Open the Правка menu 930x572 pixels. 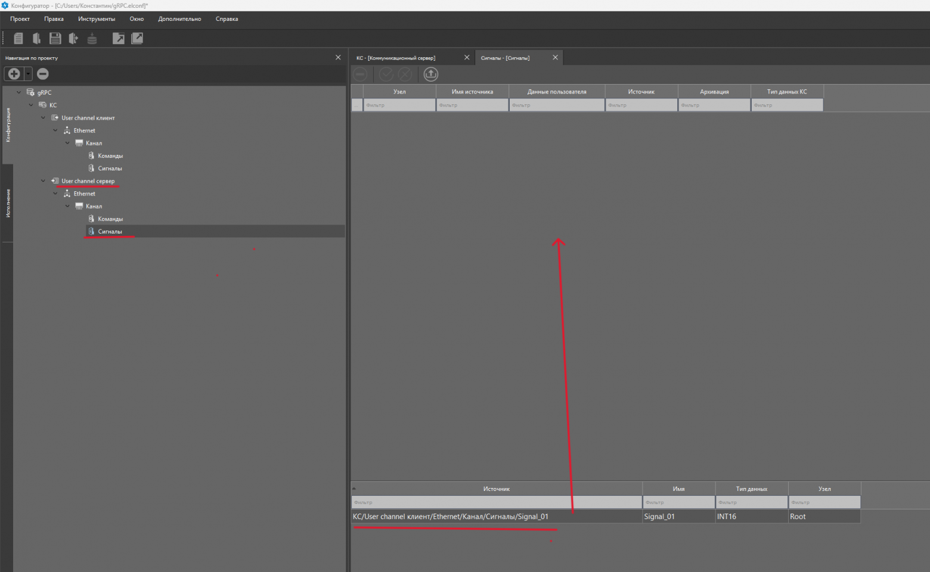pos(54,19)
